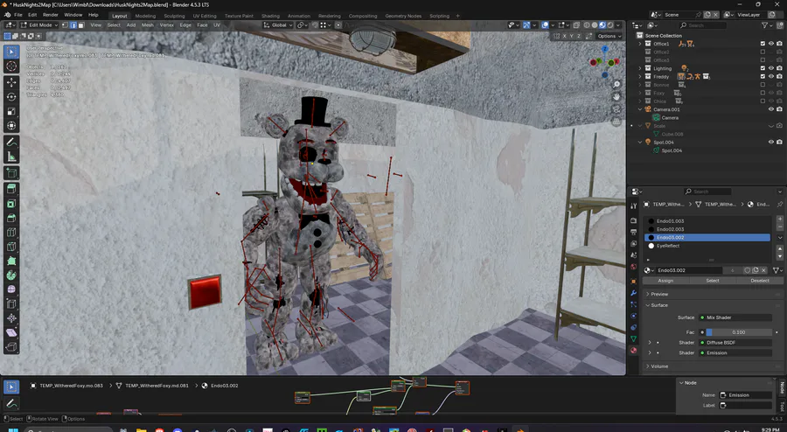This screenshot has width=787, height=432.
Task: Toggle the camera view icon in viewport
Action: point(616,109)
